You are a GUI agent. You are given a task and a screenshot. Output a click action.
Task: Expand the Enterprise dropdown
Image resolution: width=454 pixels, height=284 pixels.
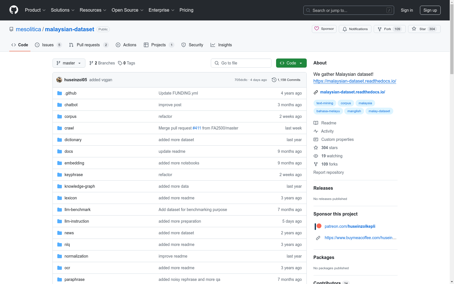(x=161, y=10)
